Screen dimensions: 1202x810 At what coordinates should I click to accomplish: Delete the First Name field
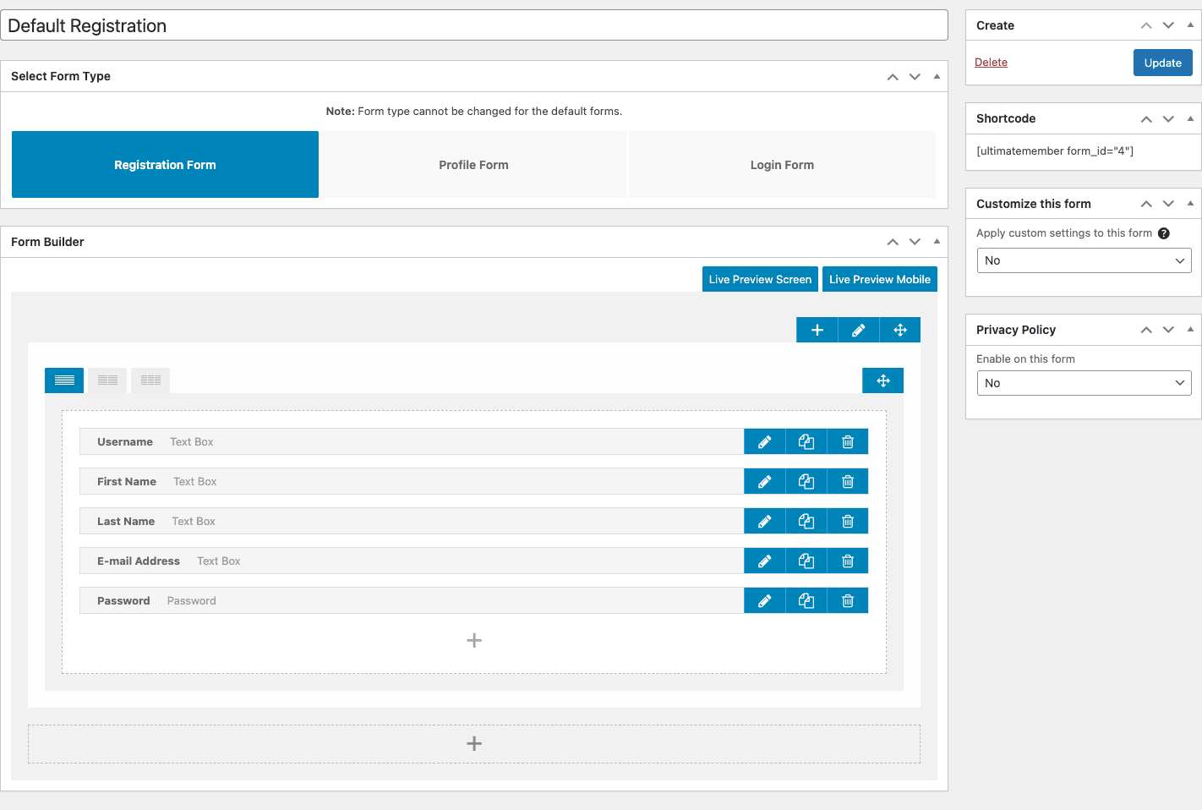click(848, 481)
